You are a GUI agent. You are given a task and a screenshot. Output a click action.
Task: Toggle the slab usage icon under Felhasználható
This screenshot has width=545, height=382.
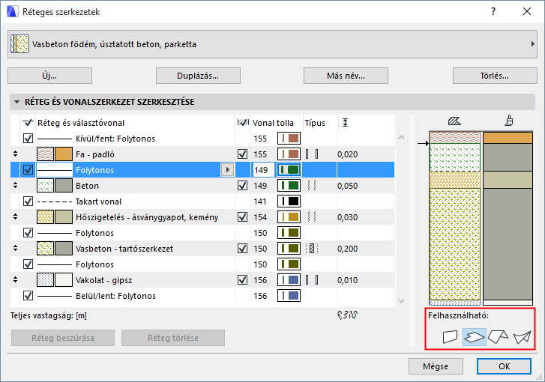pos(475,337)
